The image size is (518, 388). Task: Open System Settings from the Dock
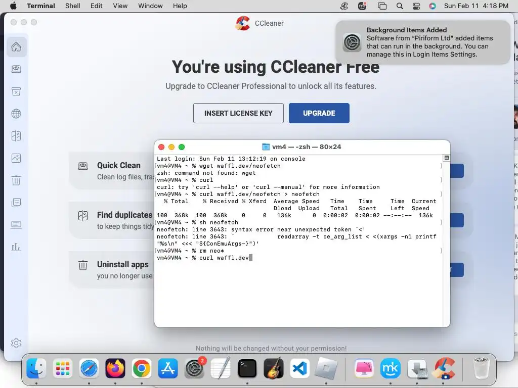tap(194, 368)
